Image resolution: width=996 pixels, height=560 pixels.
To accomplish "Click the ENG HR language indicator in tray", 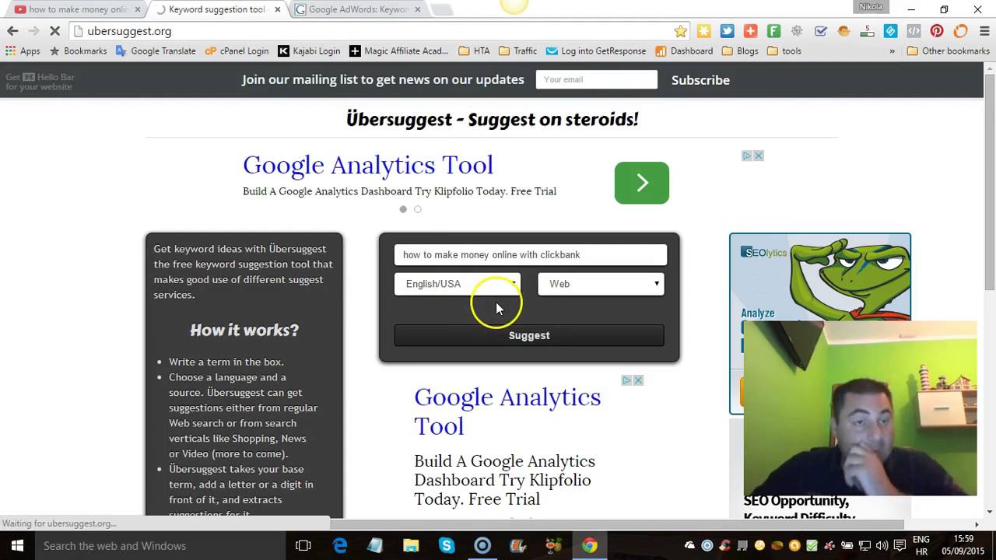I will [x=921, y=545].
